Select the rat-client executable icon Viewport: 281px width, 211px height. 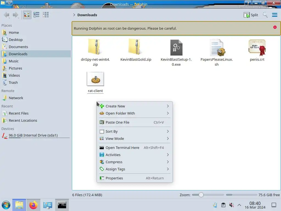(95, 79)
